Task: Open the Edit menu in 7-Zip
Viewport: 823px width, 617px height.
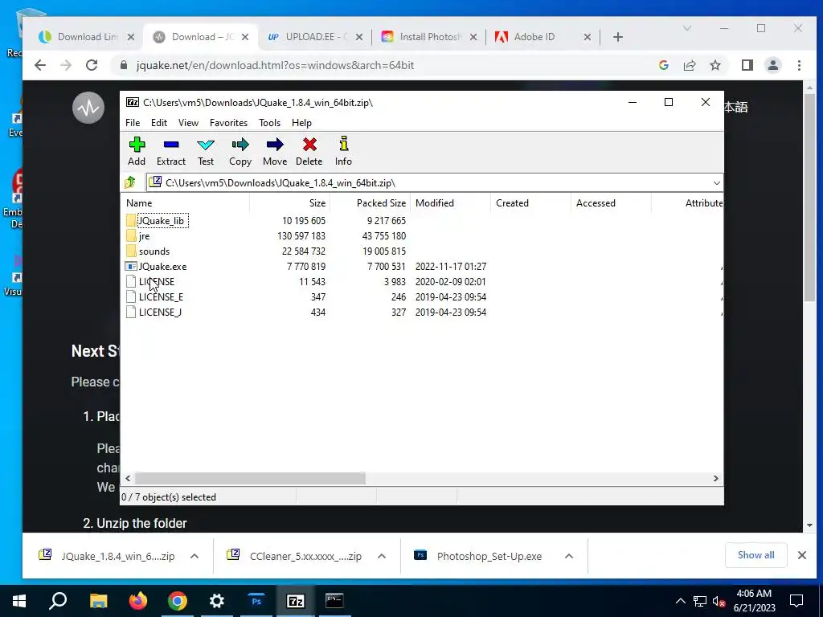Action: pos(159,123)
